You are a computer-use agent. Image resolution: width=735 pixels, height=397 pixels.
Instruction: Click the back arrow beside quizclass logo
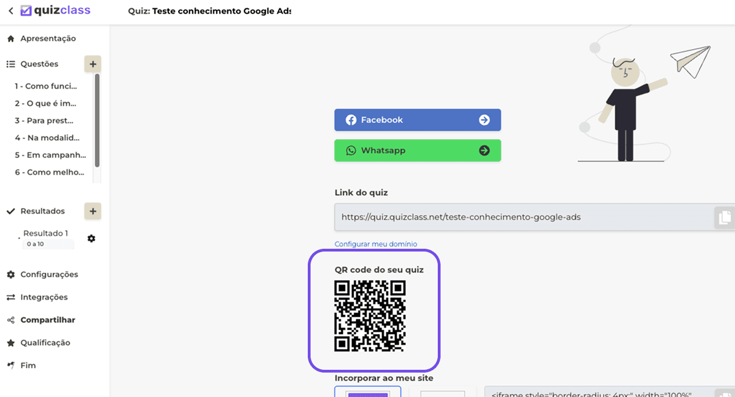tap(11, 11)
